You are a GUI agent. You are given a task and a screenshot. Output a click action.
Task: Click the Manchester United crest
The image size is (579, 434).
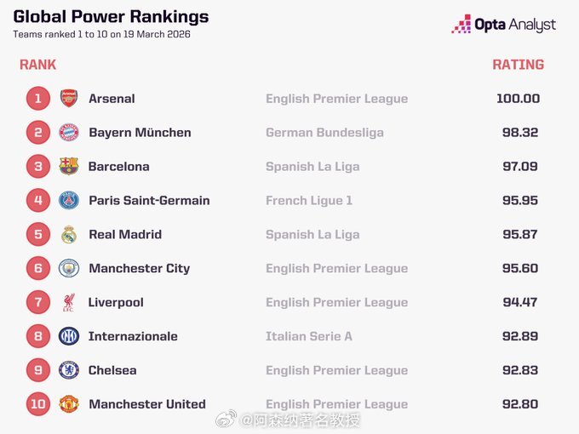pyautogui.click(x=69, y=404)
